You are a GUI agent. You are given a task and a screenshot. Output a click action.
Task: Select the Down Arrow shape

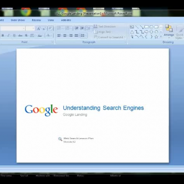(151, 32)
